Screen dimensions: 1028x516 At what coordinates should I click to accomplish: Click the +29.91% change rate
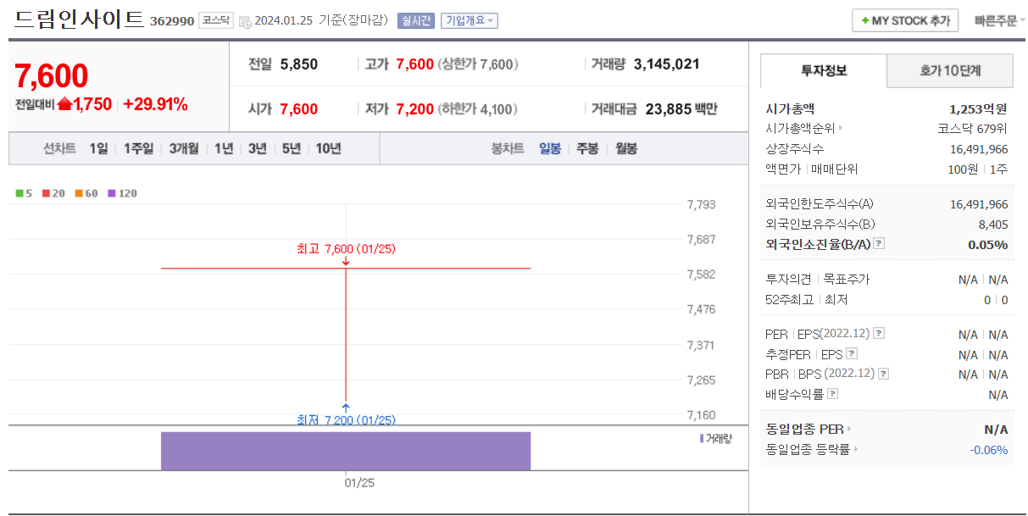pos(155,104)
